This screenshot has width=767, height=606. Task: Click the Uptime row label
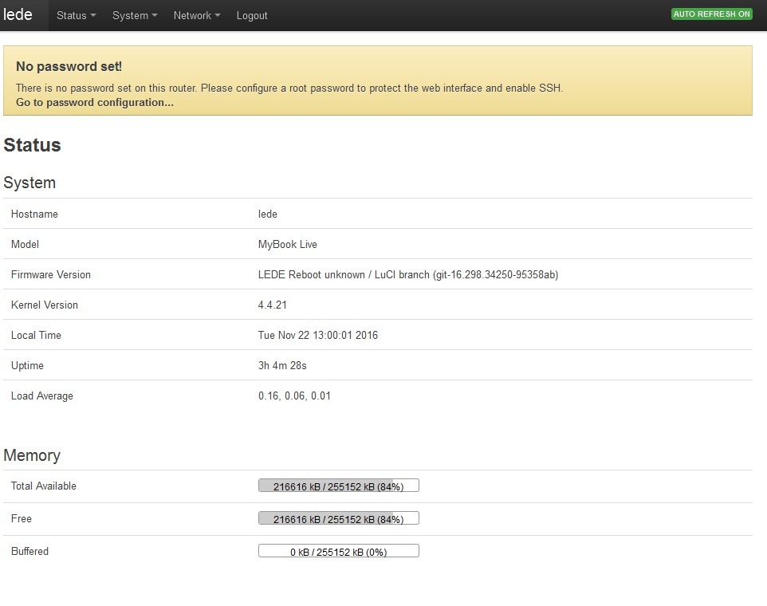pyautogui.click(x=27, y=365)
